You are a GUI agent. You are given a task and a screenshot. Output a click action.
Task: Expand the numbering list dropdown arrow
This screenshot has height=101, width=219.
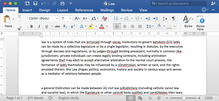tap(132, 18)
